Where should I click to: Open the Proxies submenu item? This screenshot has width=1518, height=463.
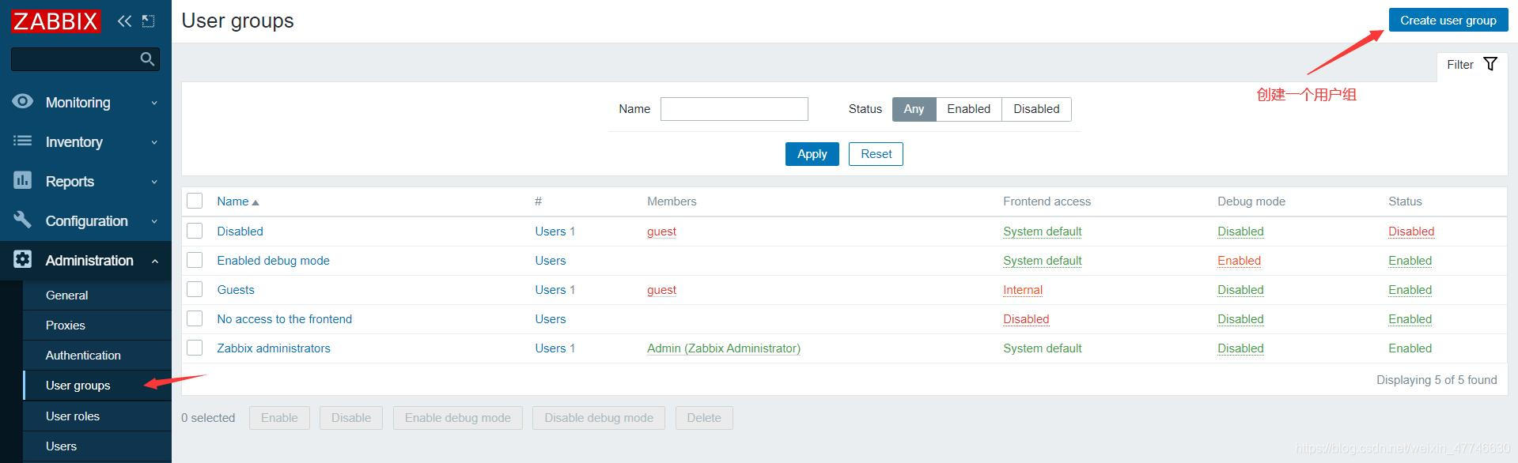point(97,325)
